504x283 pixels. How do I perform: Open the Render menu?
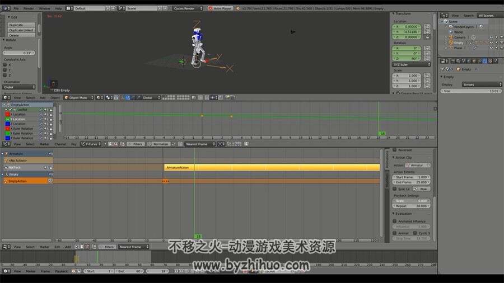(29, 8)
